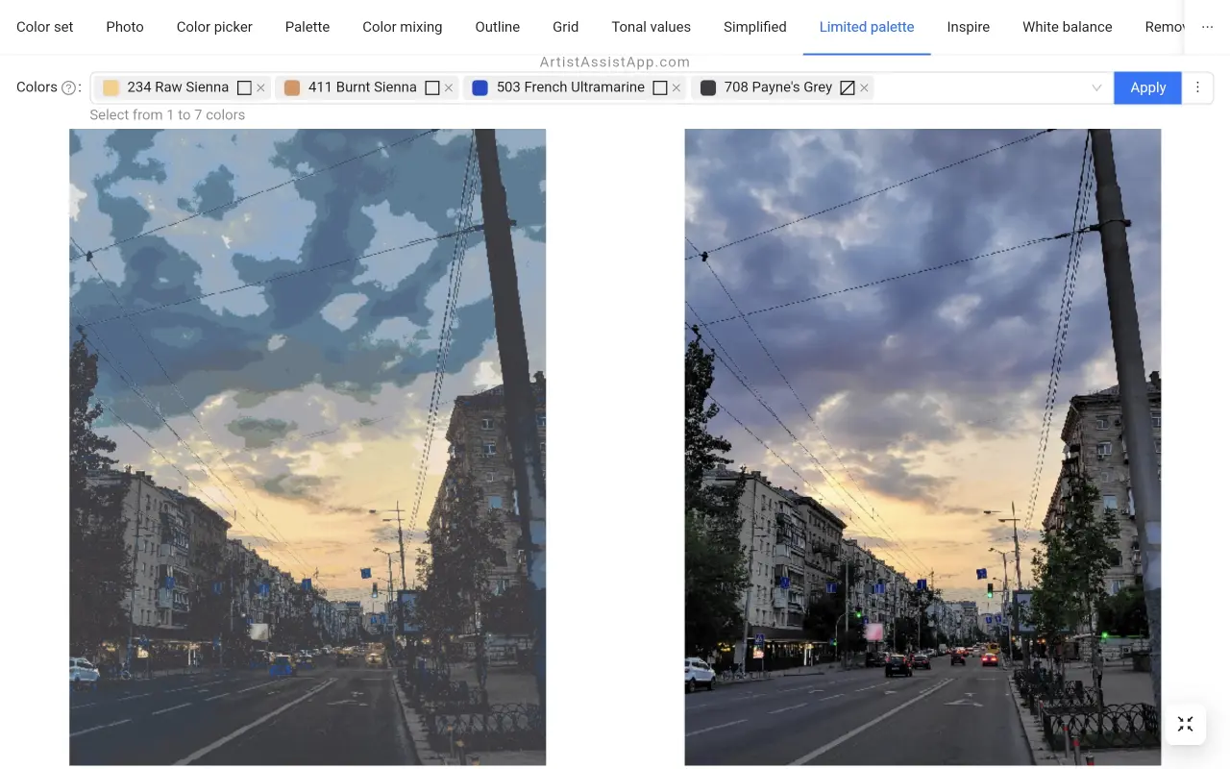Viewport: 1230px width, 769px height.
Task: Switch to the White balance tab
Action: pos(1068,27)
